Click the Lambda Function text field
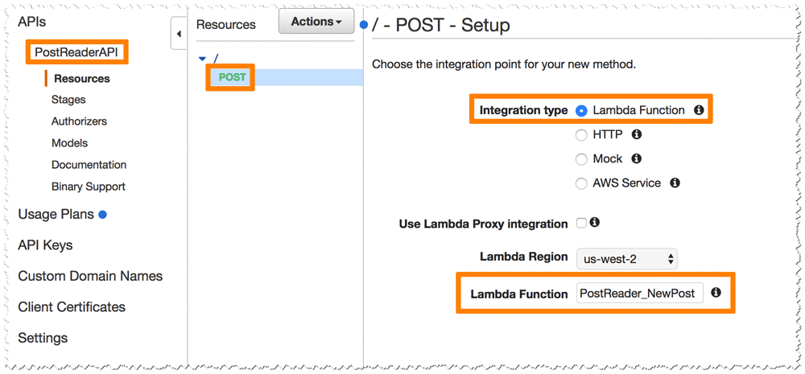The image size is (805, 374). [640, 294]
